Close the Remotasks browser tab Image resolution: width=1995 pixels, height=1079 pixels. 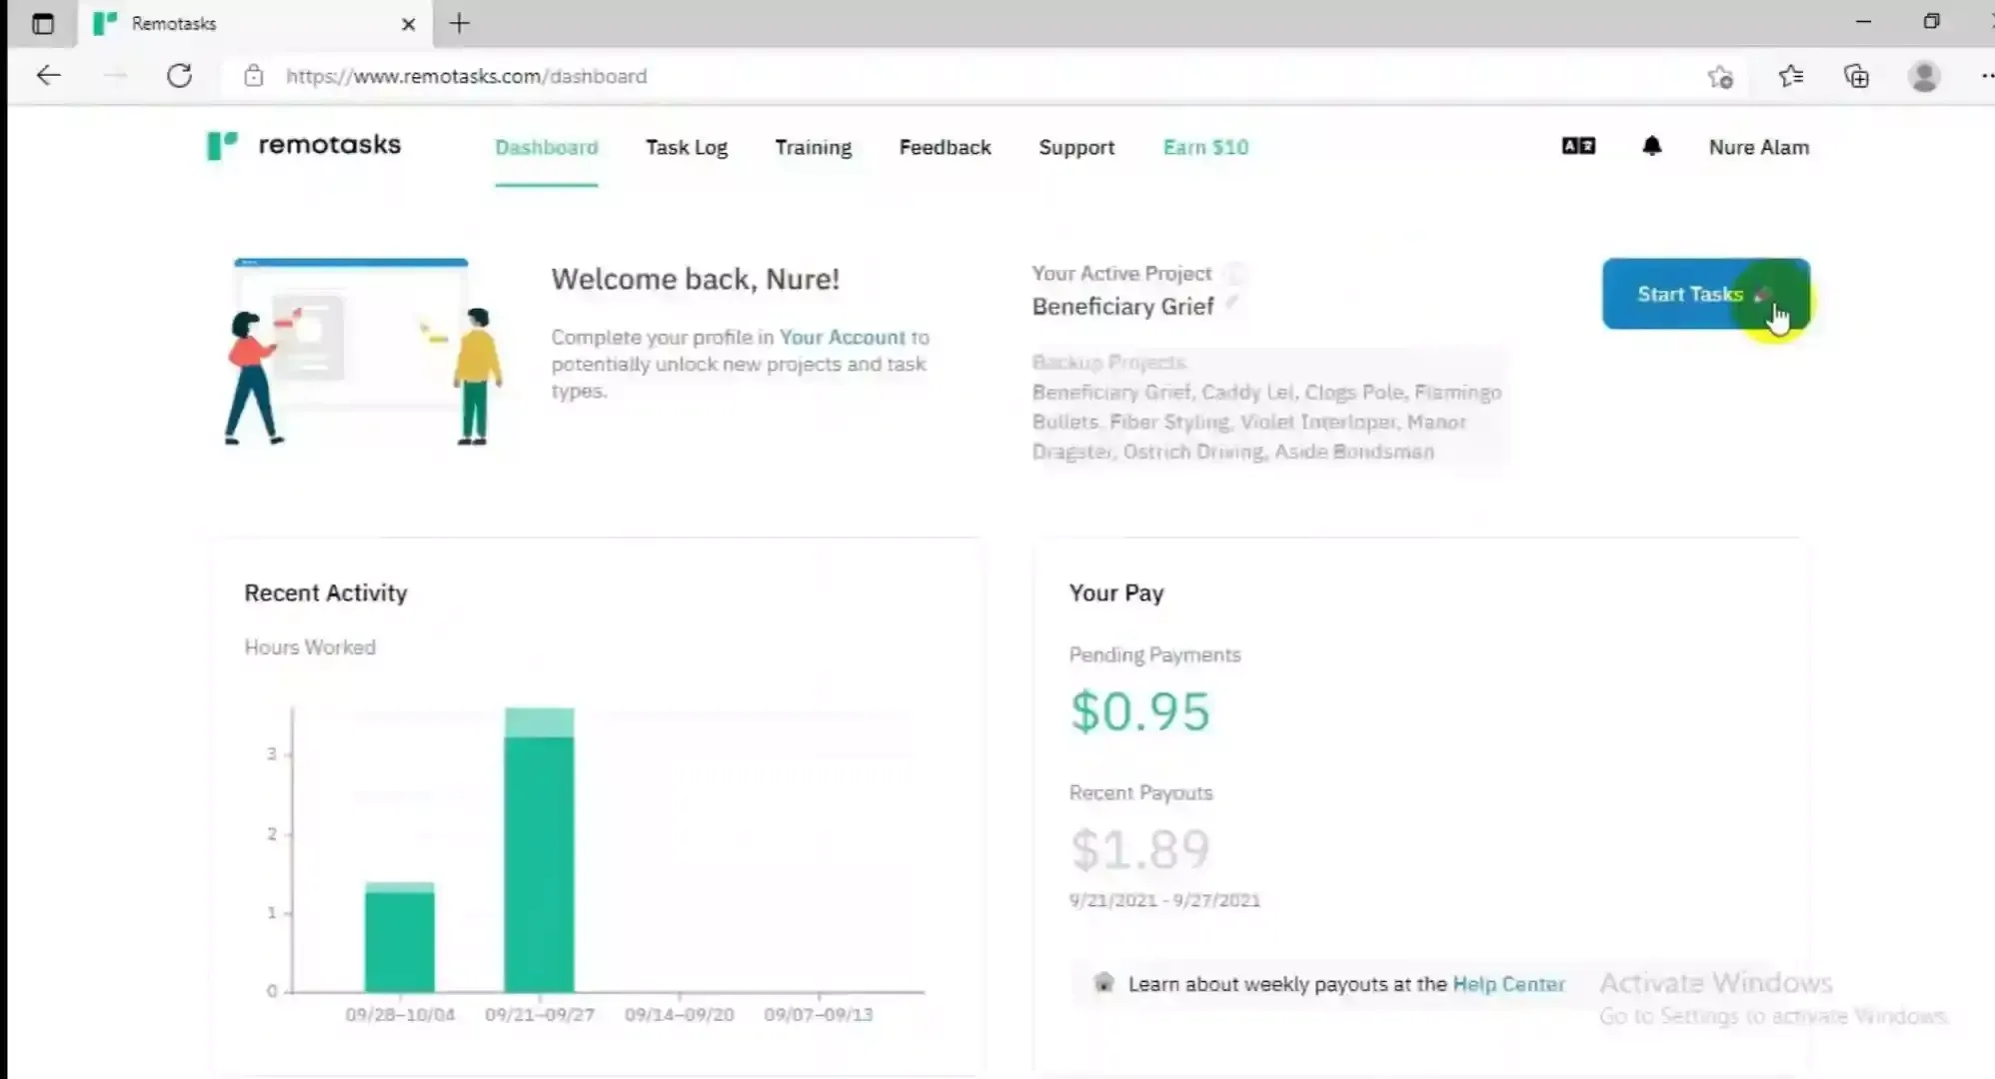tap(408, 24)
